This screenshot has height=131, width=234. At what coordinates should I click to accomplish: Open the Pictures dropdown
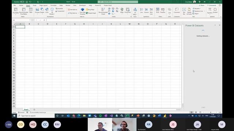point(37,11)
